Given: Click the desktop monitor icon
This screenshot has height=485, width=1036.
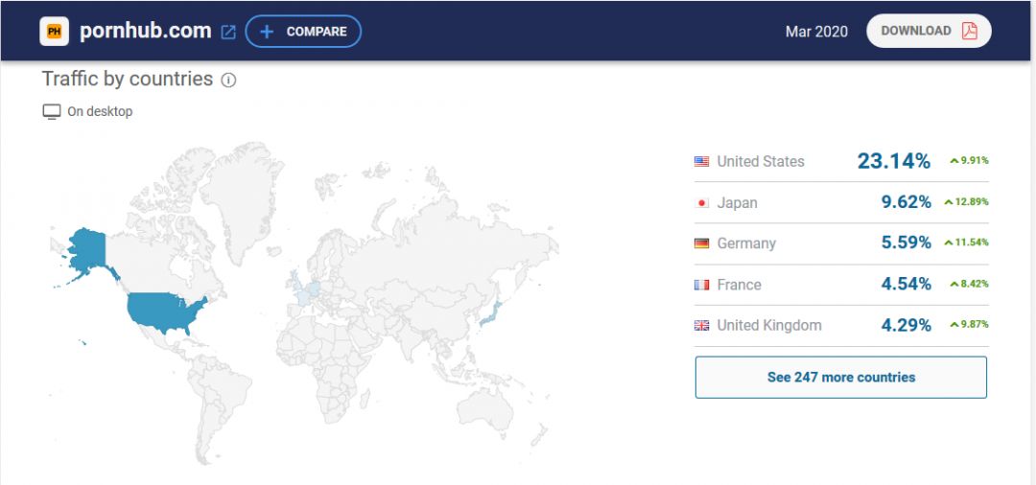Looking at the screenshot, I should click(x=52, y=112).
